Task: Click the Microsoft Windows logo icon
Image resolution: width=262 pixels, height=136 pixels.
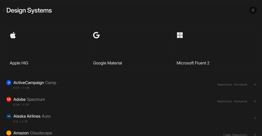Action: coord(180,35)
